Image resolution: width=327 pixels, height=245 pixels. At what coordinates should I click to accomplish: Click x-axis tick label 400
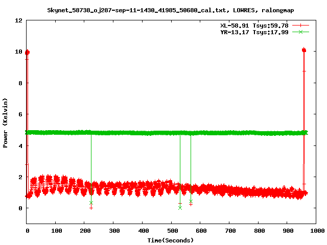pyautogui.click(x=144, y=231)
